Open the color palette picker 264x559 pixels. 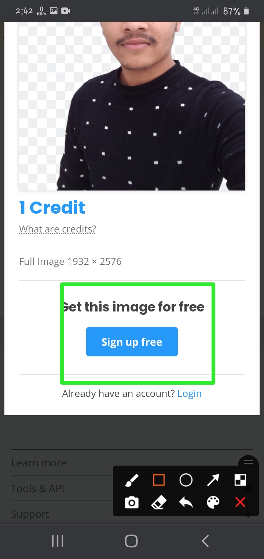pos(213,502)
